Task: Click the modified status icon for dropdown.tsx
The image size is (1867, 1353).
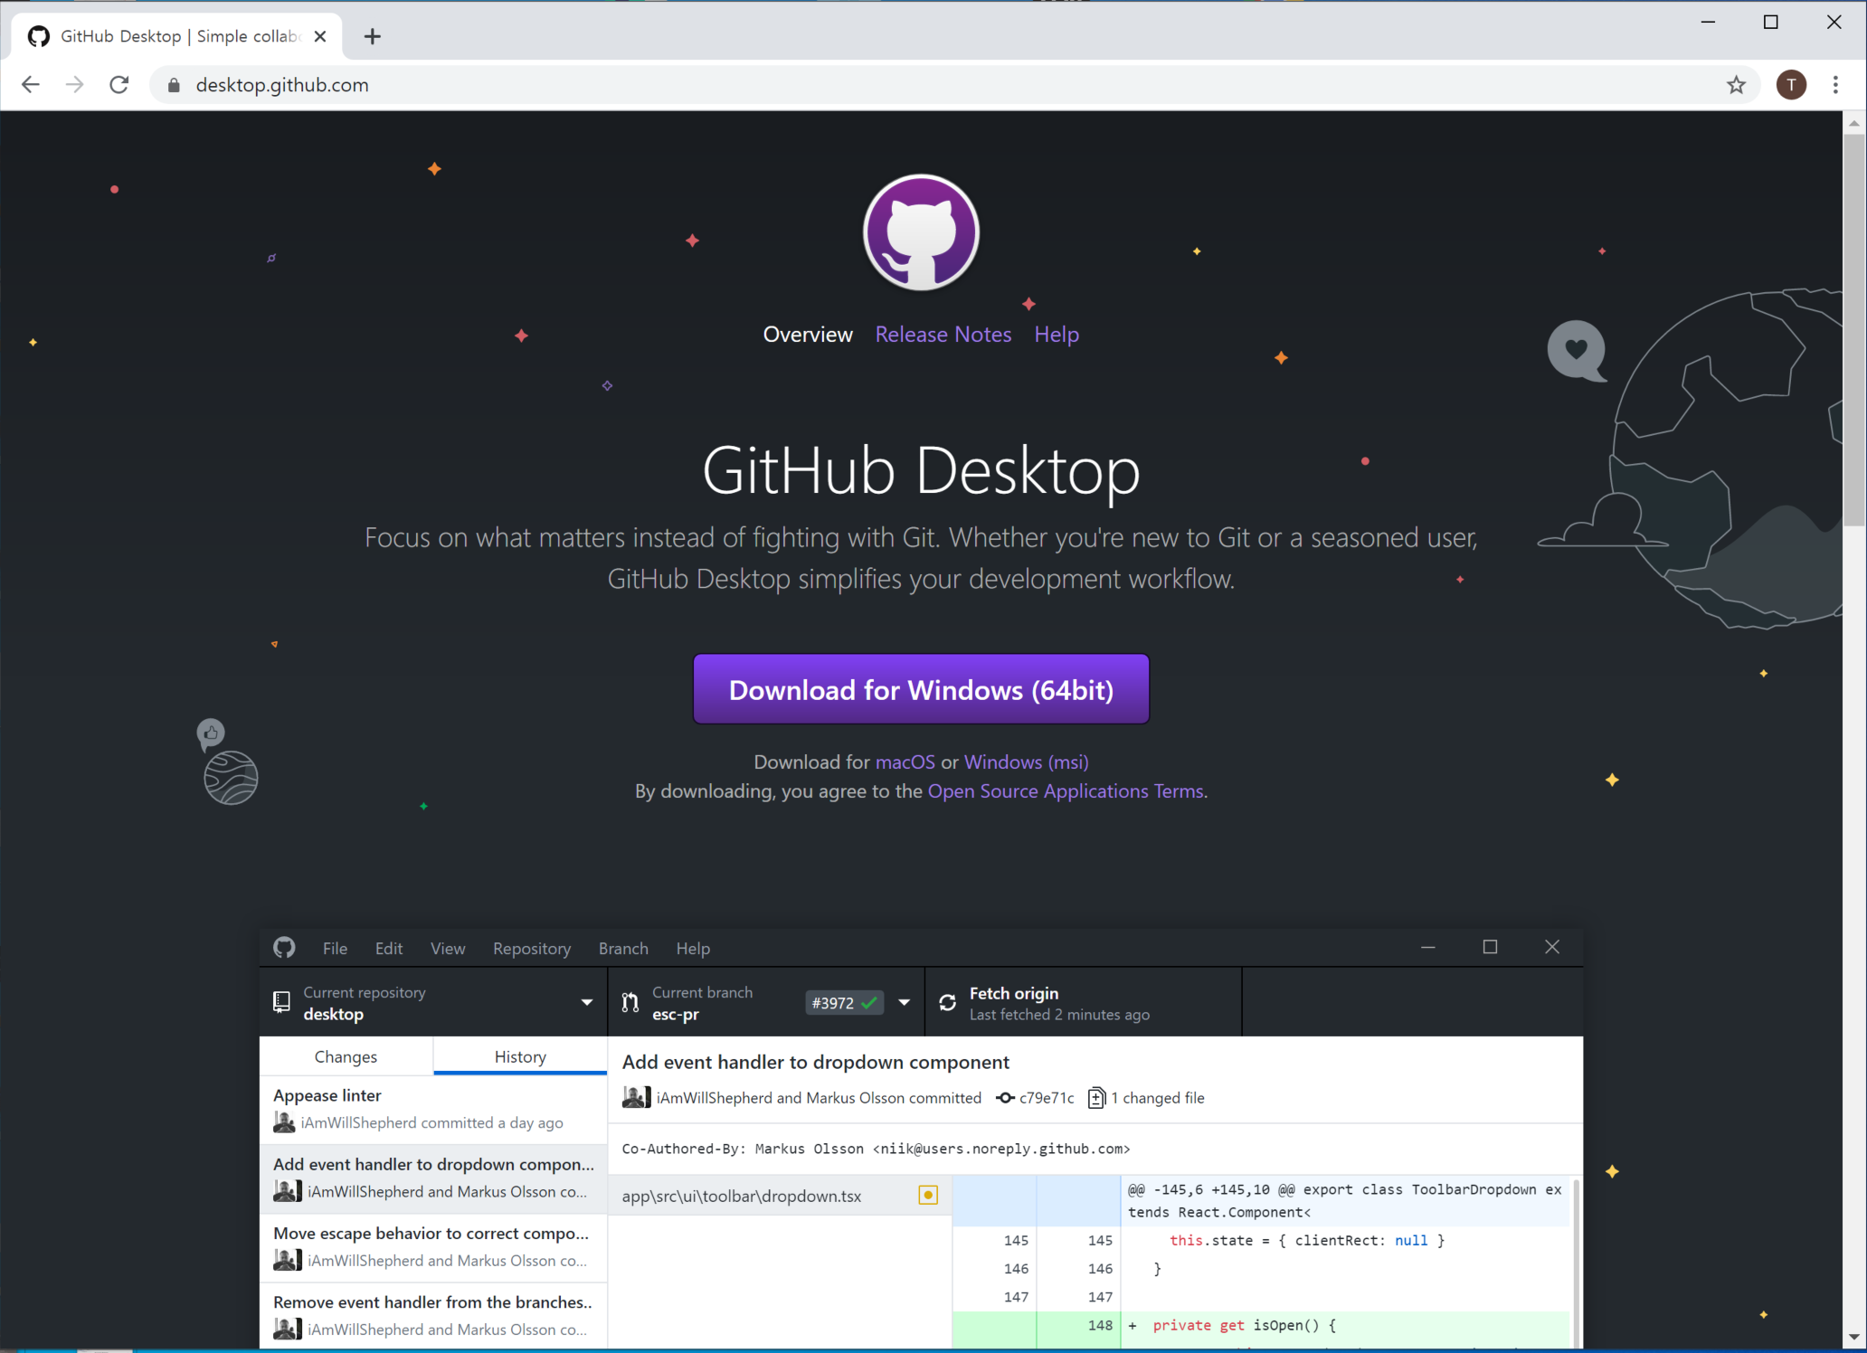Action: tap(928, 1196)
